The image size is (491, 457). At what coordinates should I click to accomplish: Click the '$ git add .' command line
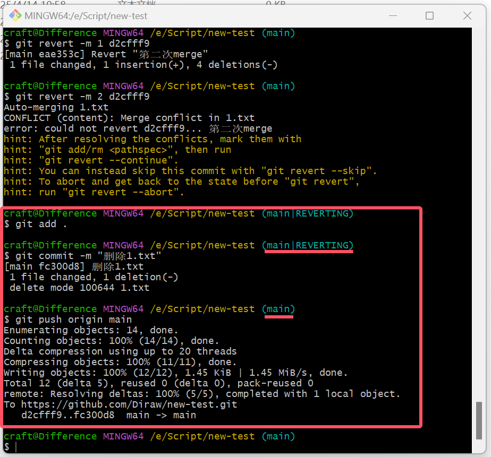pos(36,225)
